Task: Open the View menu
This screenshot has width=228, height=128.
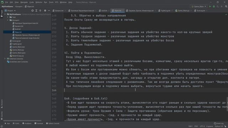Action: pos(17,2)
